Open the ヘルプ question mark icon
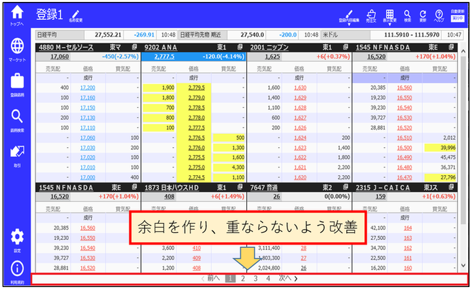The width and height of the screenshot is (472, 289). pyautogui.click(x=439, y=16)
